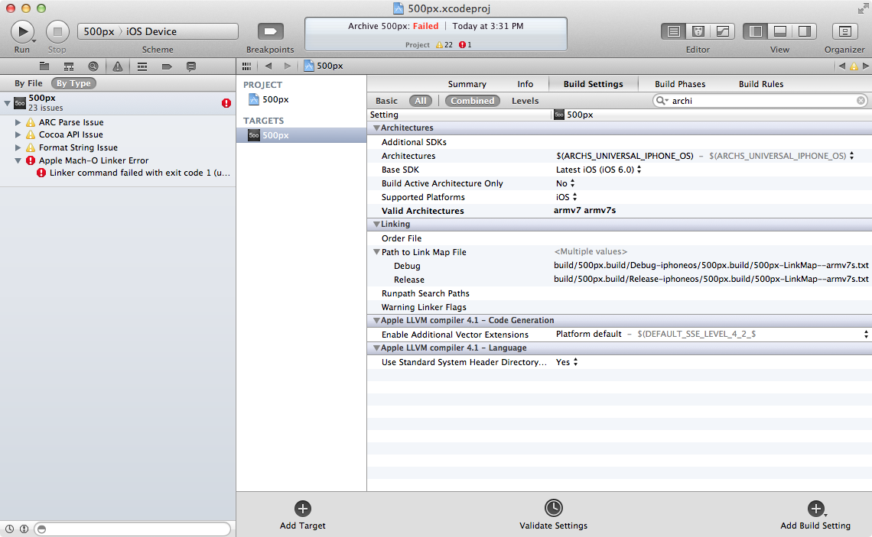Click the Run button in toolbar
The height and width of the screenshot is (537, 872).
[22, 31]
